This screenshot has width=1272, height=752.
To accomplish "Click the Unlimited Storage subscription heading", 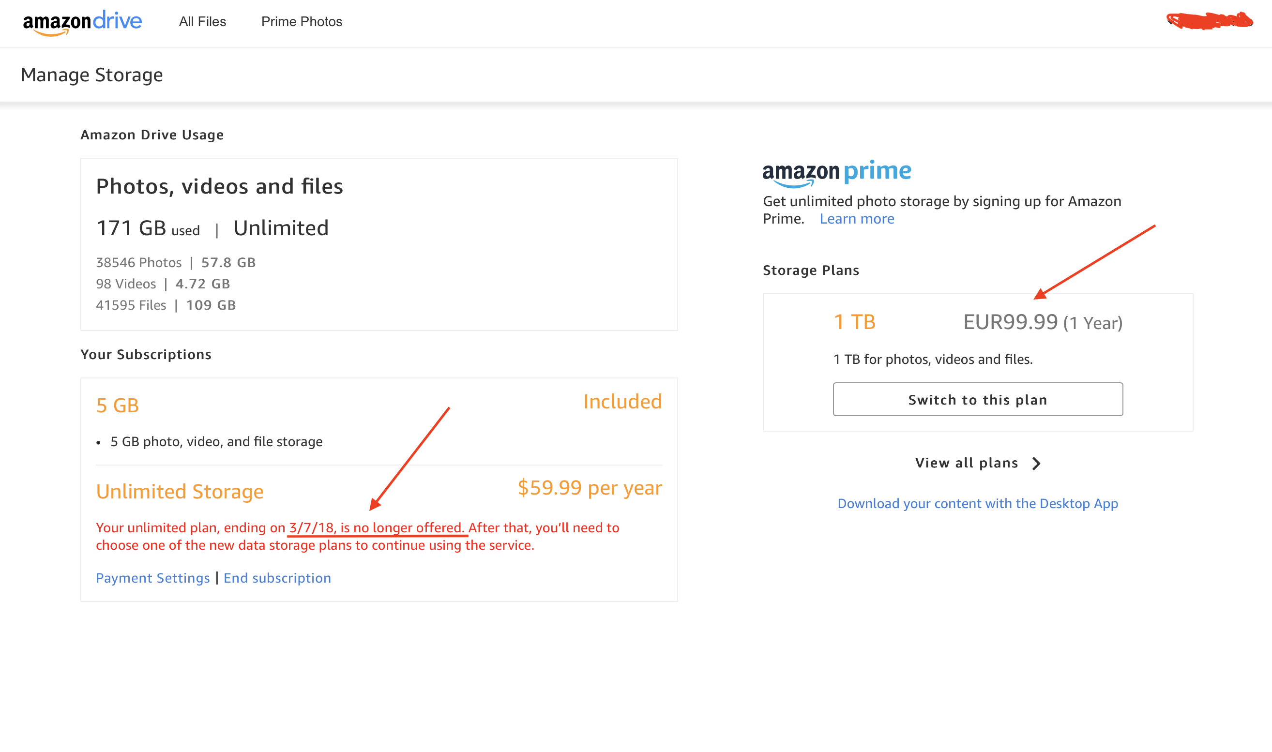I will point(180,492).
